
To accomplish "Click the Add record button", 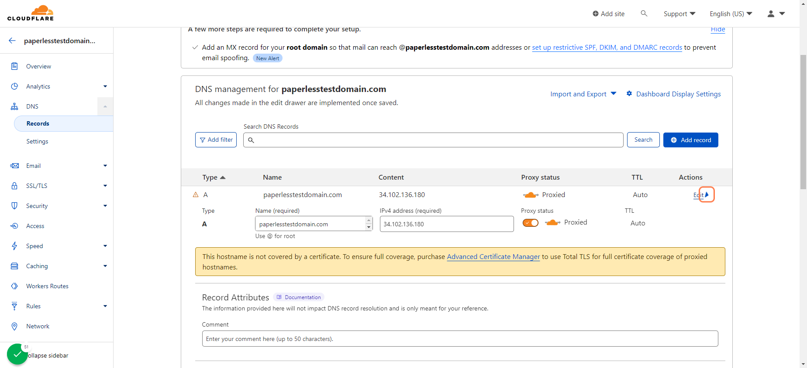I will 690,140.
